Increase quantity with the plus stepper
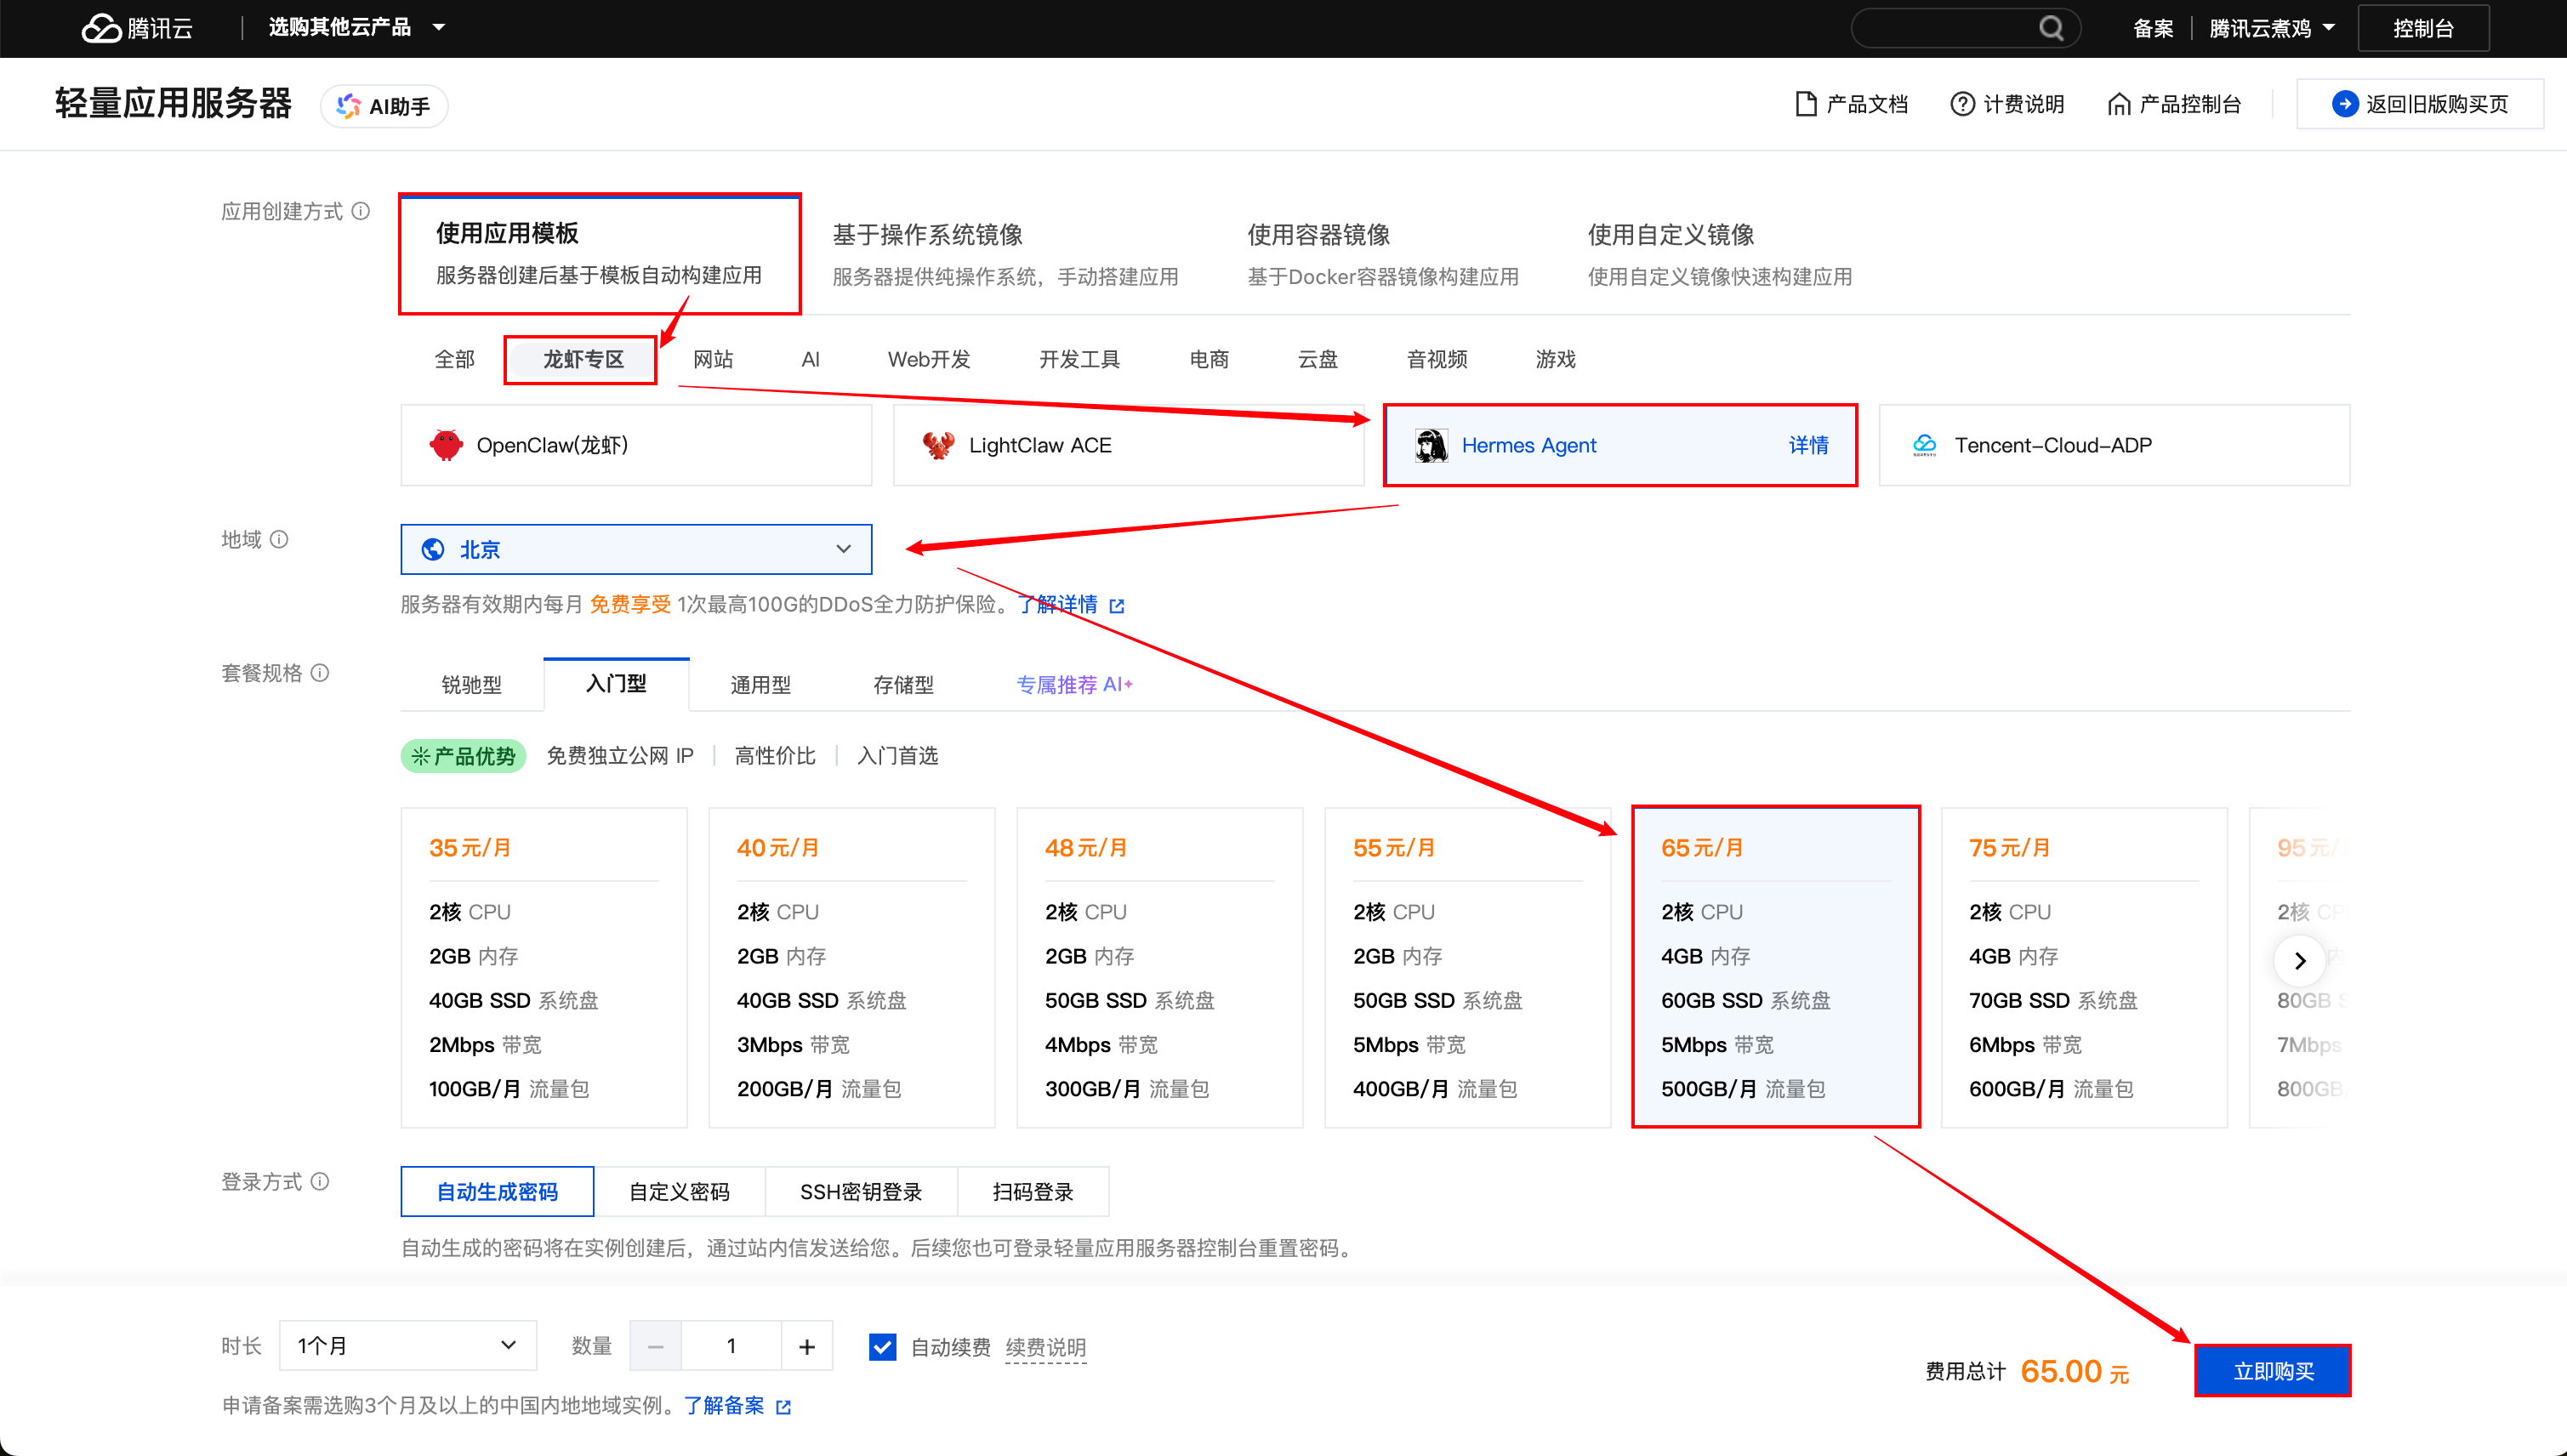2567x1456 pixels. pyautogui.click(x=806, y=1345)
